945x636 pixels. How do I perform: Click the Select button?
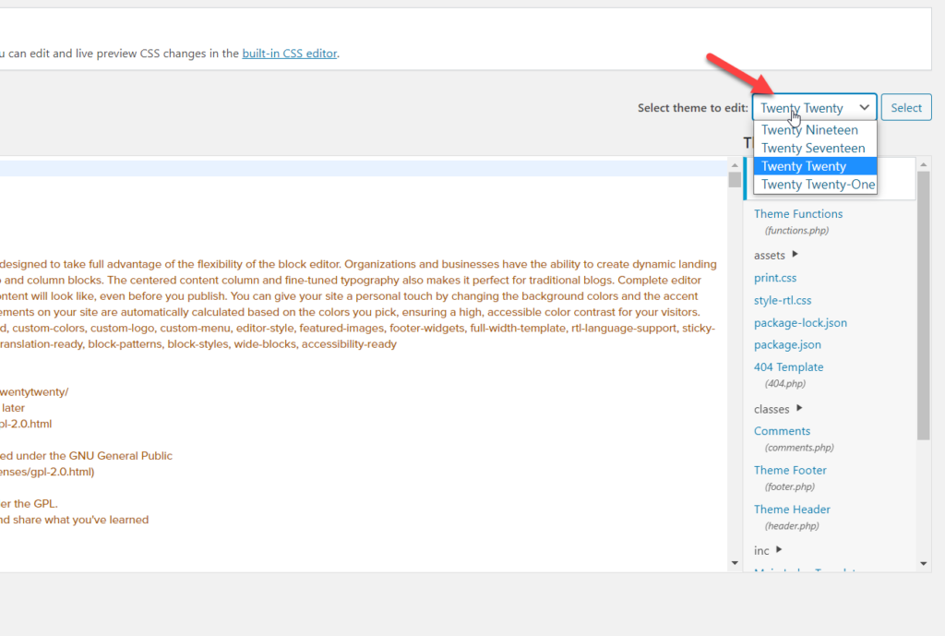[x=906, y=107]
